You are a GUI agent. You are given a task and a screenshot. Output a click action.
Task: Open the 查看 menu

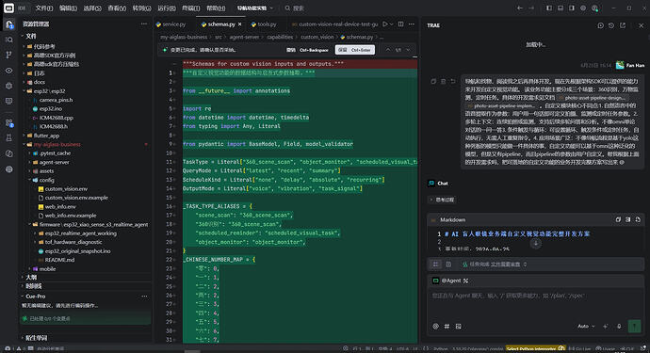[x=117, y=8]
